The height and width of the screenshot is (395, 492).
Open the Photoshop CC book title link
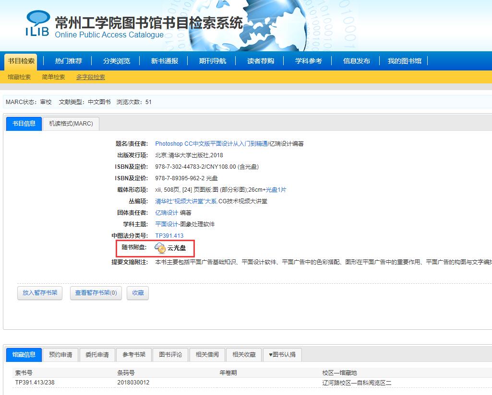tap(212, 143)
